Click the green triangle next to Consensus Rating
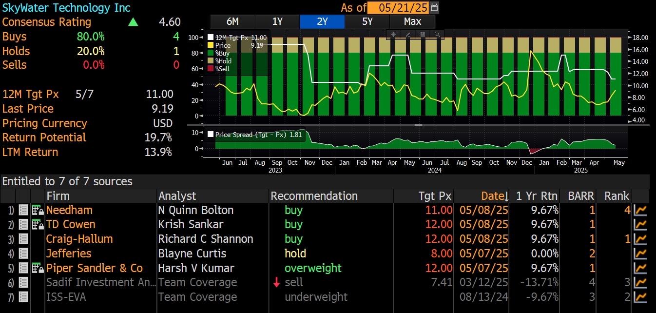Image resolution: width=656 pixels, height=313 pixels. pos(133,22)
